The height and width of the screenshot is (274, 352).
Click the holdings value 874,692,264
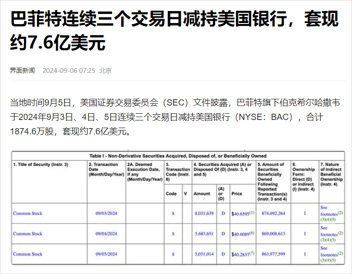click(x=273, y=213)
